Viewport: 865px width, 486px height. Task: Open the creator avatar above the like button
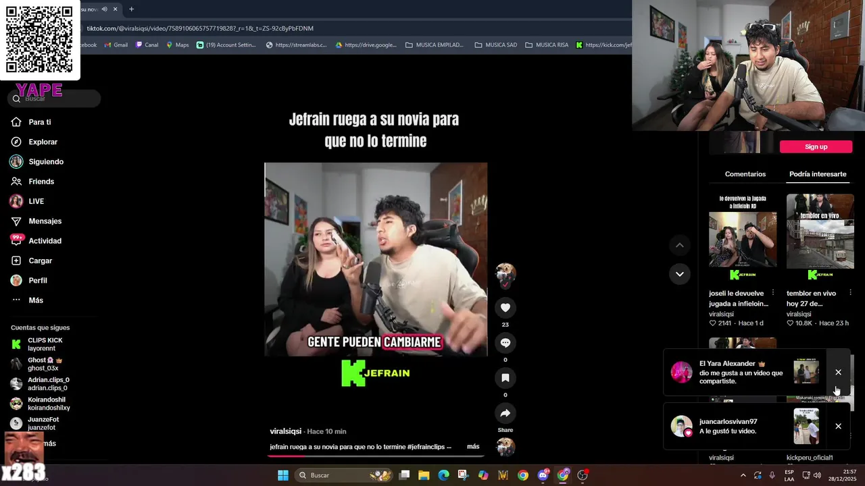(505, 273)
